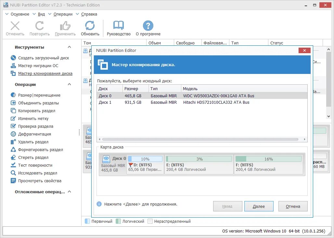Click the Стереть раздел eraser icon
The height and width of the screenshot is (238, 334).
(13, 157)
